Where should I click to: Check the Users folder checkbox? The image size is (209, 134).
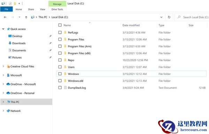click(x=60, y=67)
